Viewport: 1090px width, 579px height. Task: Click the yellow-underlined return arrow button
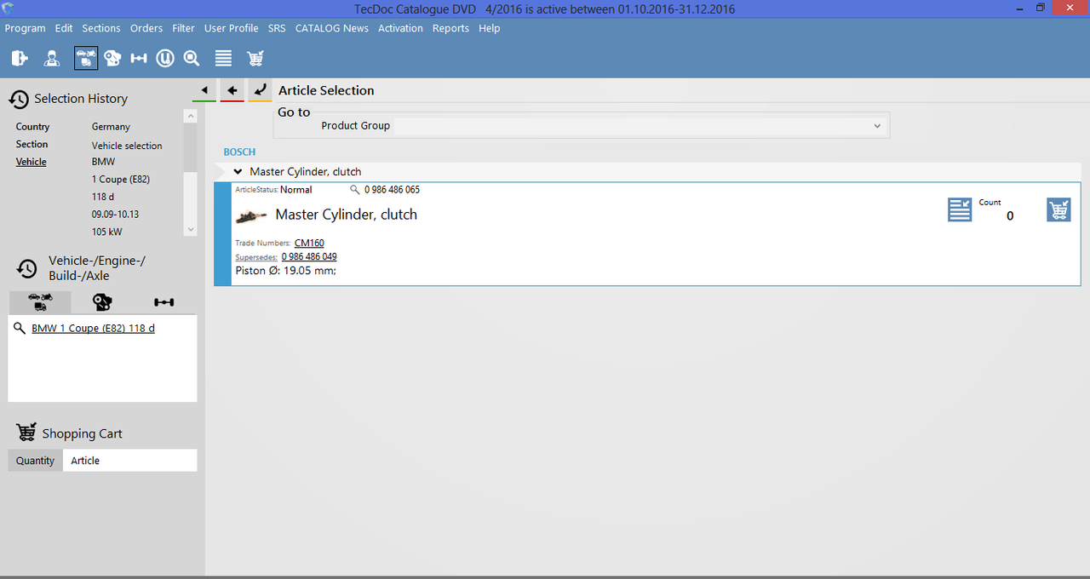[261, 90]
